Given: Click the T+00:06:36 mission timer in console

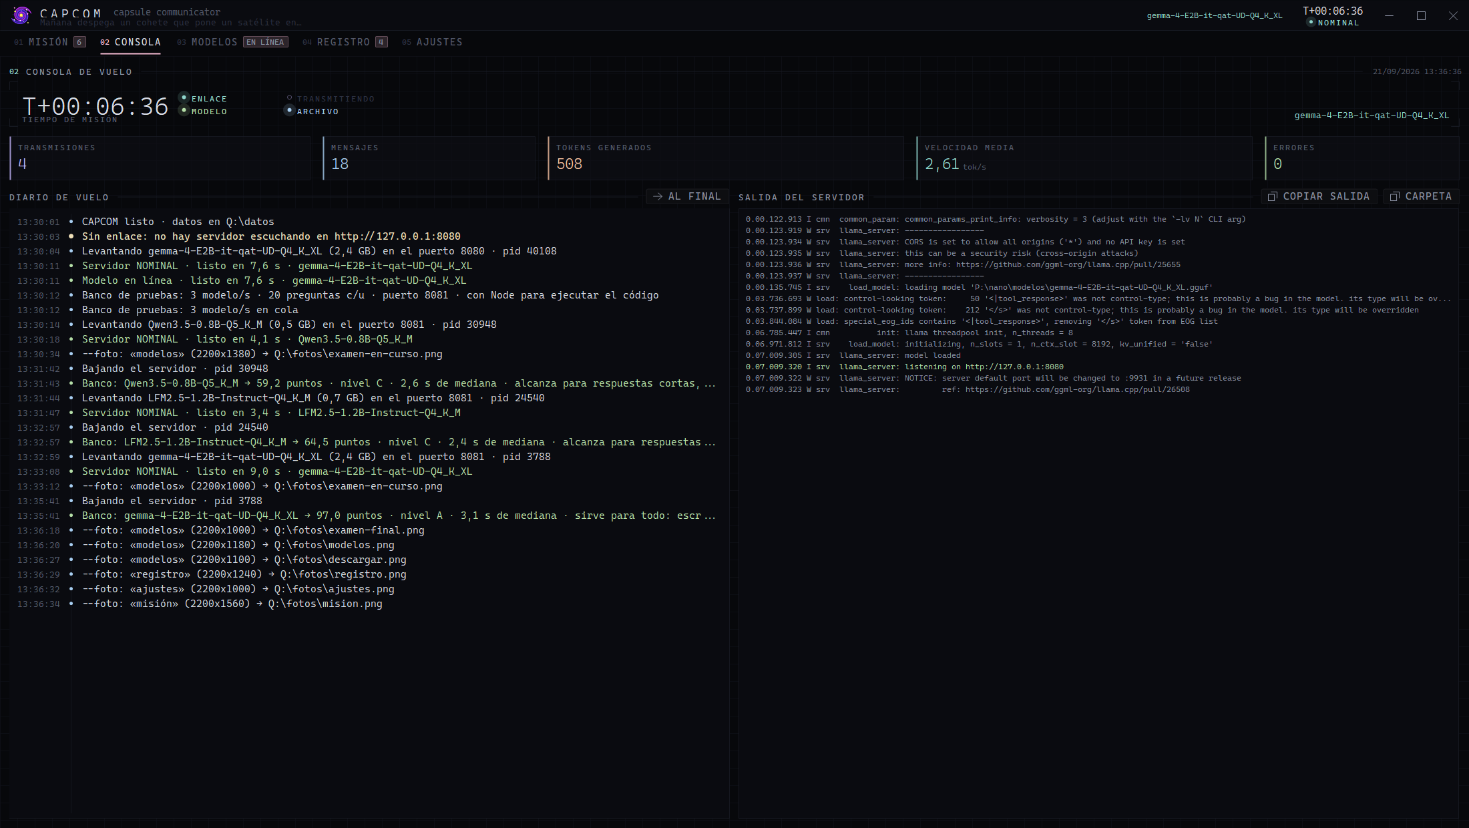Looking at the screenshot, I should point(95,106).
